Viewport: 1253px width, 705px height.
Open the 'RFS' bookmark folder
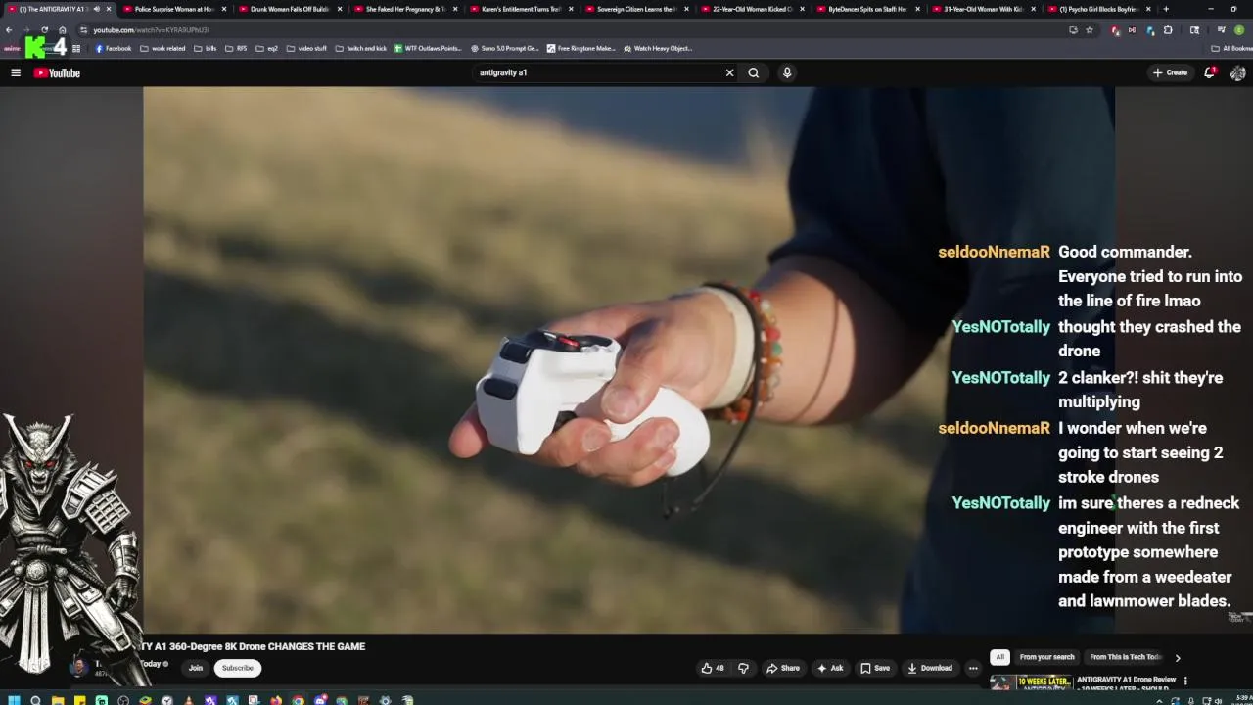click(236, 48)
